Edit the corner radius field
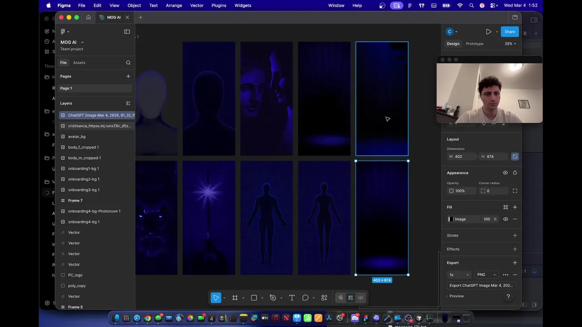Screen dimensions: 582x327 pyautogui.click(x=494, y=191)
